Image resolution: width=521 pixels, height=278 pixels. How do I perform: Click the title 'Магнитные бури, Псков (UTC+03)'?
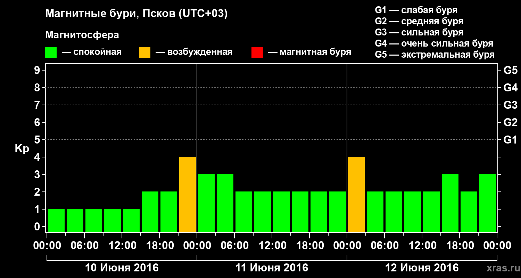137,14
